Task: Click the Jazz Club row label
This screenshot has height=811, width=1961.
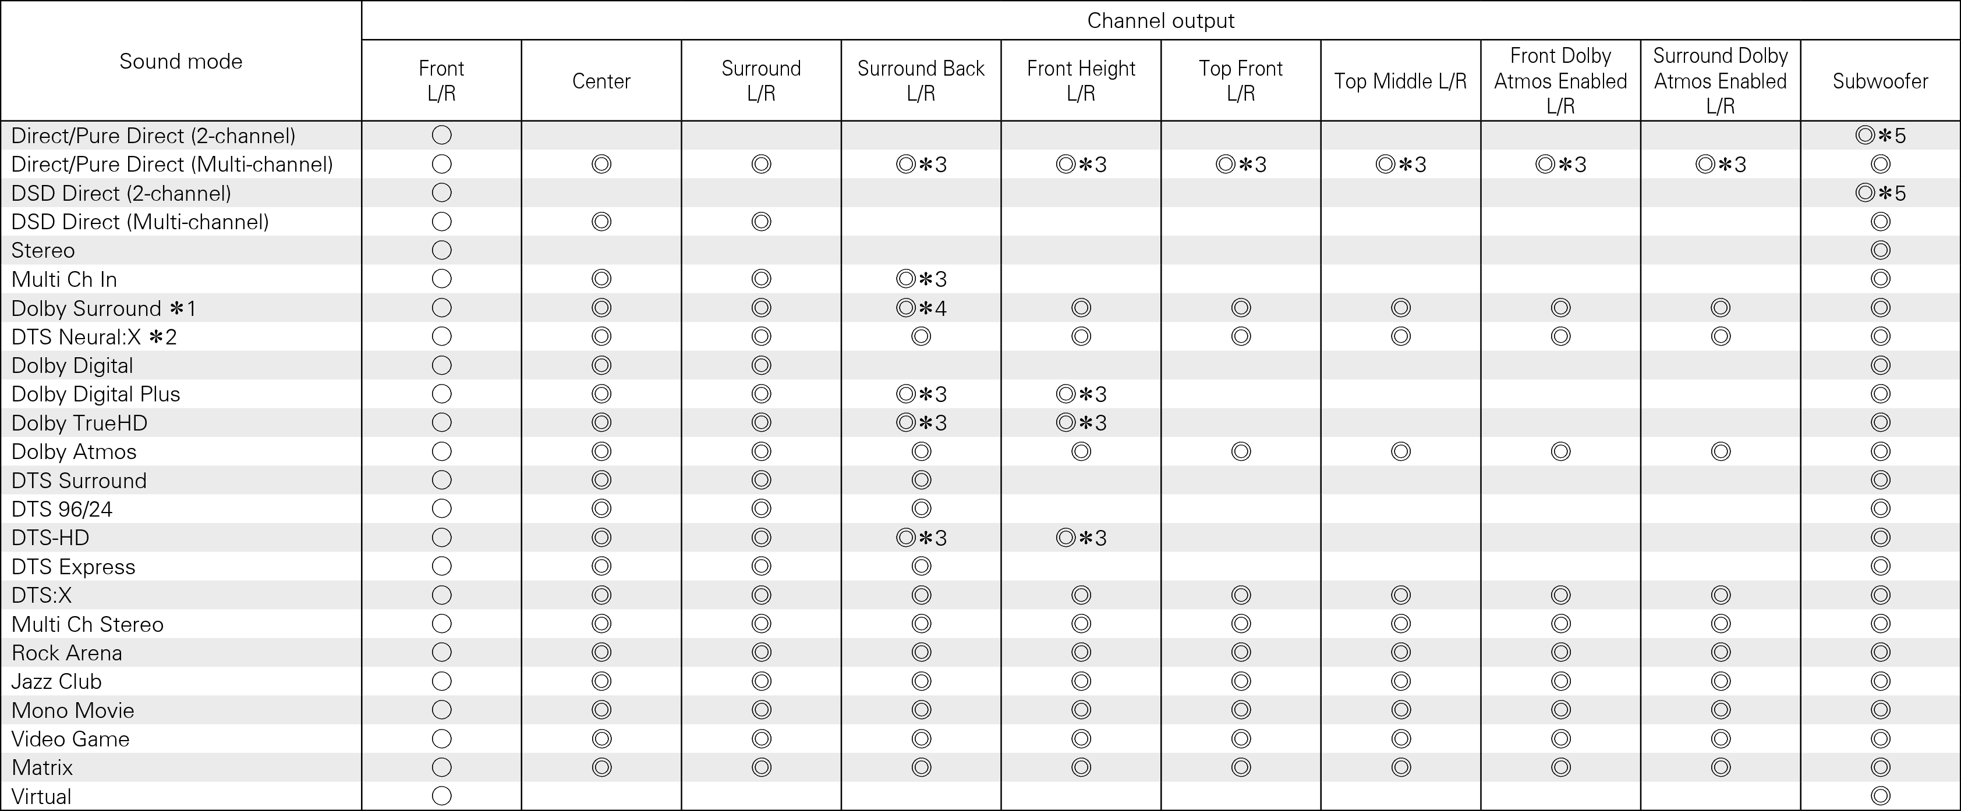Action: click(56, 681)
